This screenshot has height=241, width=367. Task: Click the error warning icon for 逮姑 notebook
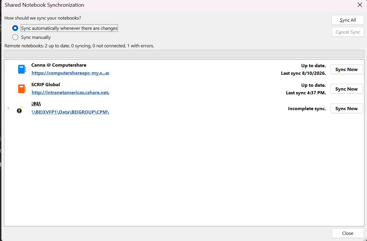[x=19, y=110]
